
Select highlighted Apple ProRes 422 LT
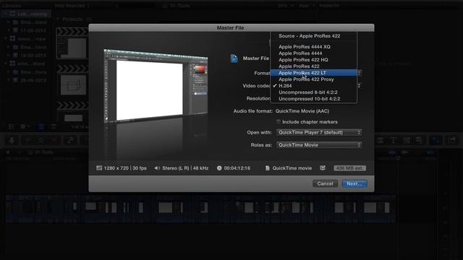tap(313, 73)
